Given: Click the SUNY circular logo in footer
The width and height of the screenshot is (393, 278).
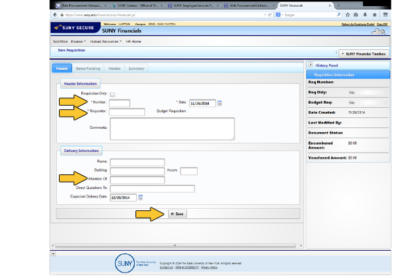Looking at the screenshot, I should pyautogui.click(x=125, y=263).
